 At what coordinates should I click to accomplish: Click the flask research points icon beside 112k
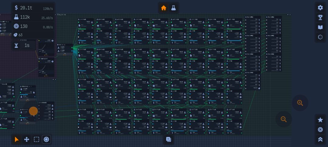16,17
